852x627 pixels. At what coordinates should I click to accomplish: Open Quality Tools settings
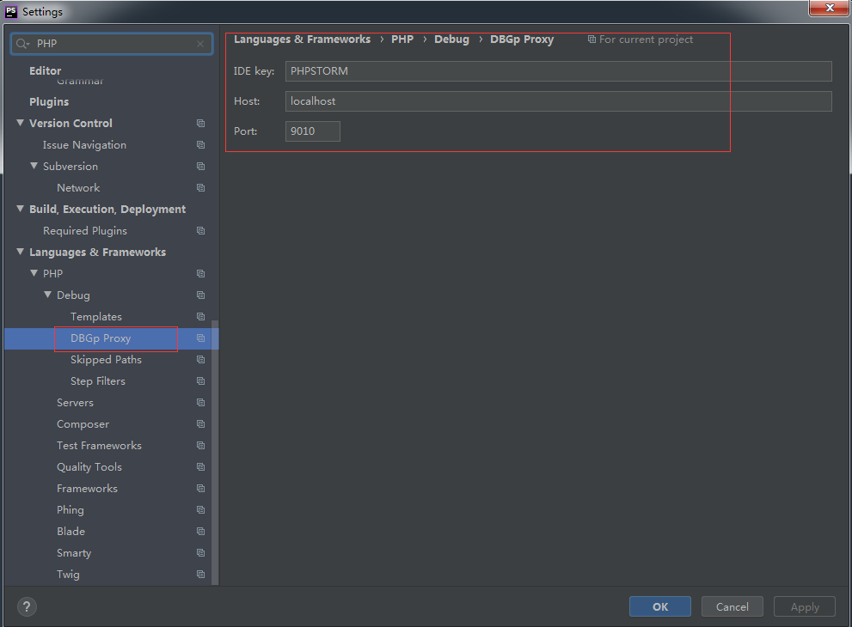pos(89,467)
